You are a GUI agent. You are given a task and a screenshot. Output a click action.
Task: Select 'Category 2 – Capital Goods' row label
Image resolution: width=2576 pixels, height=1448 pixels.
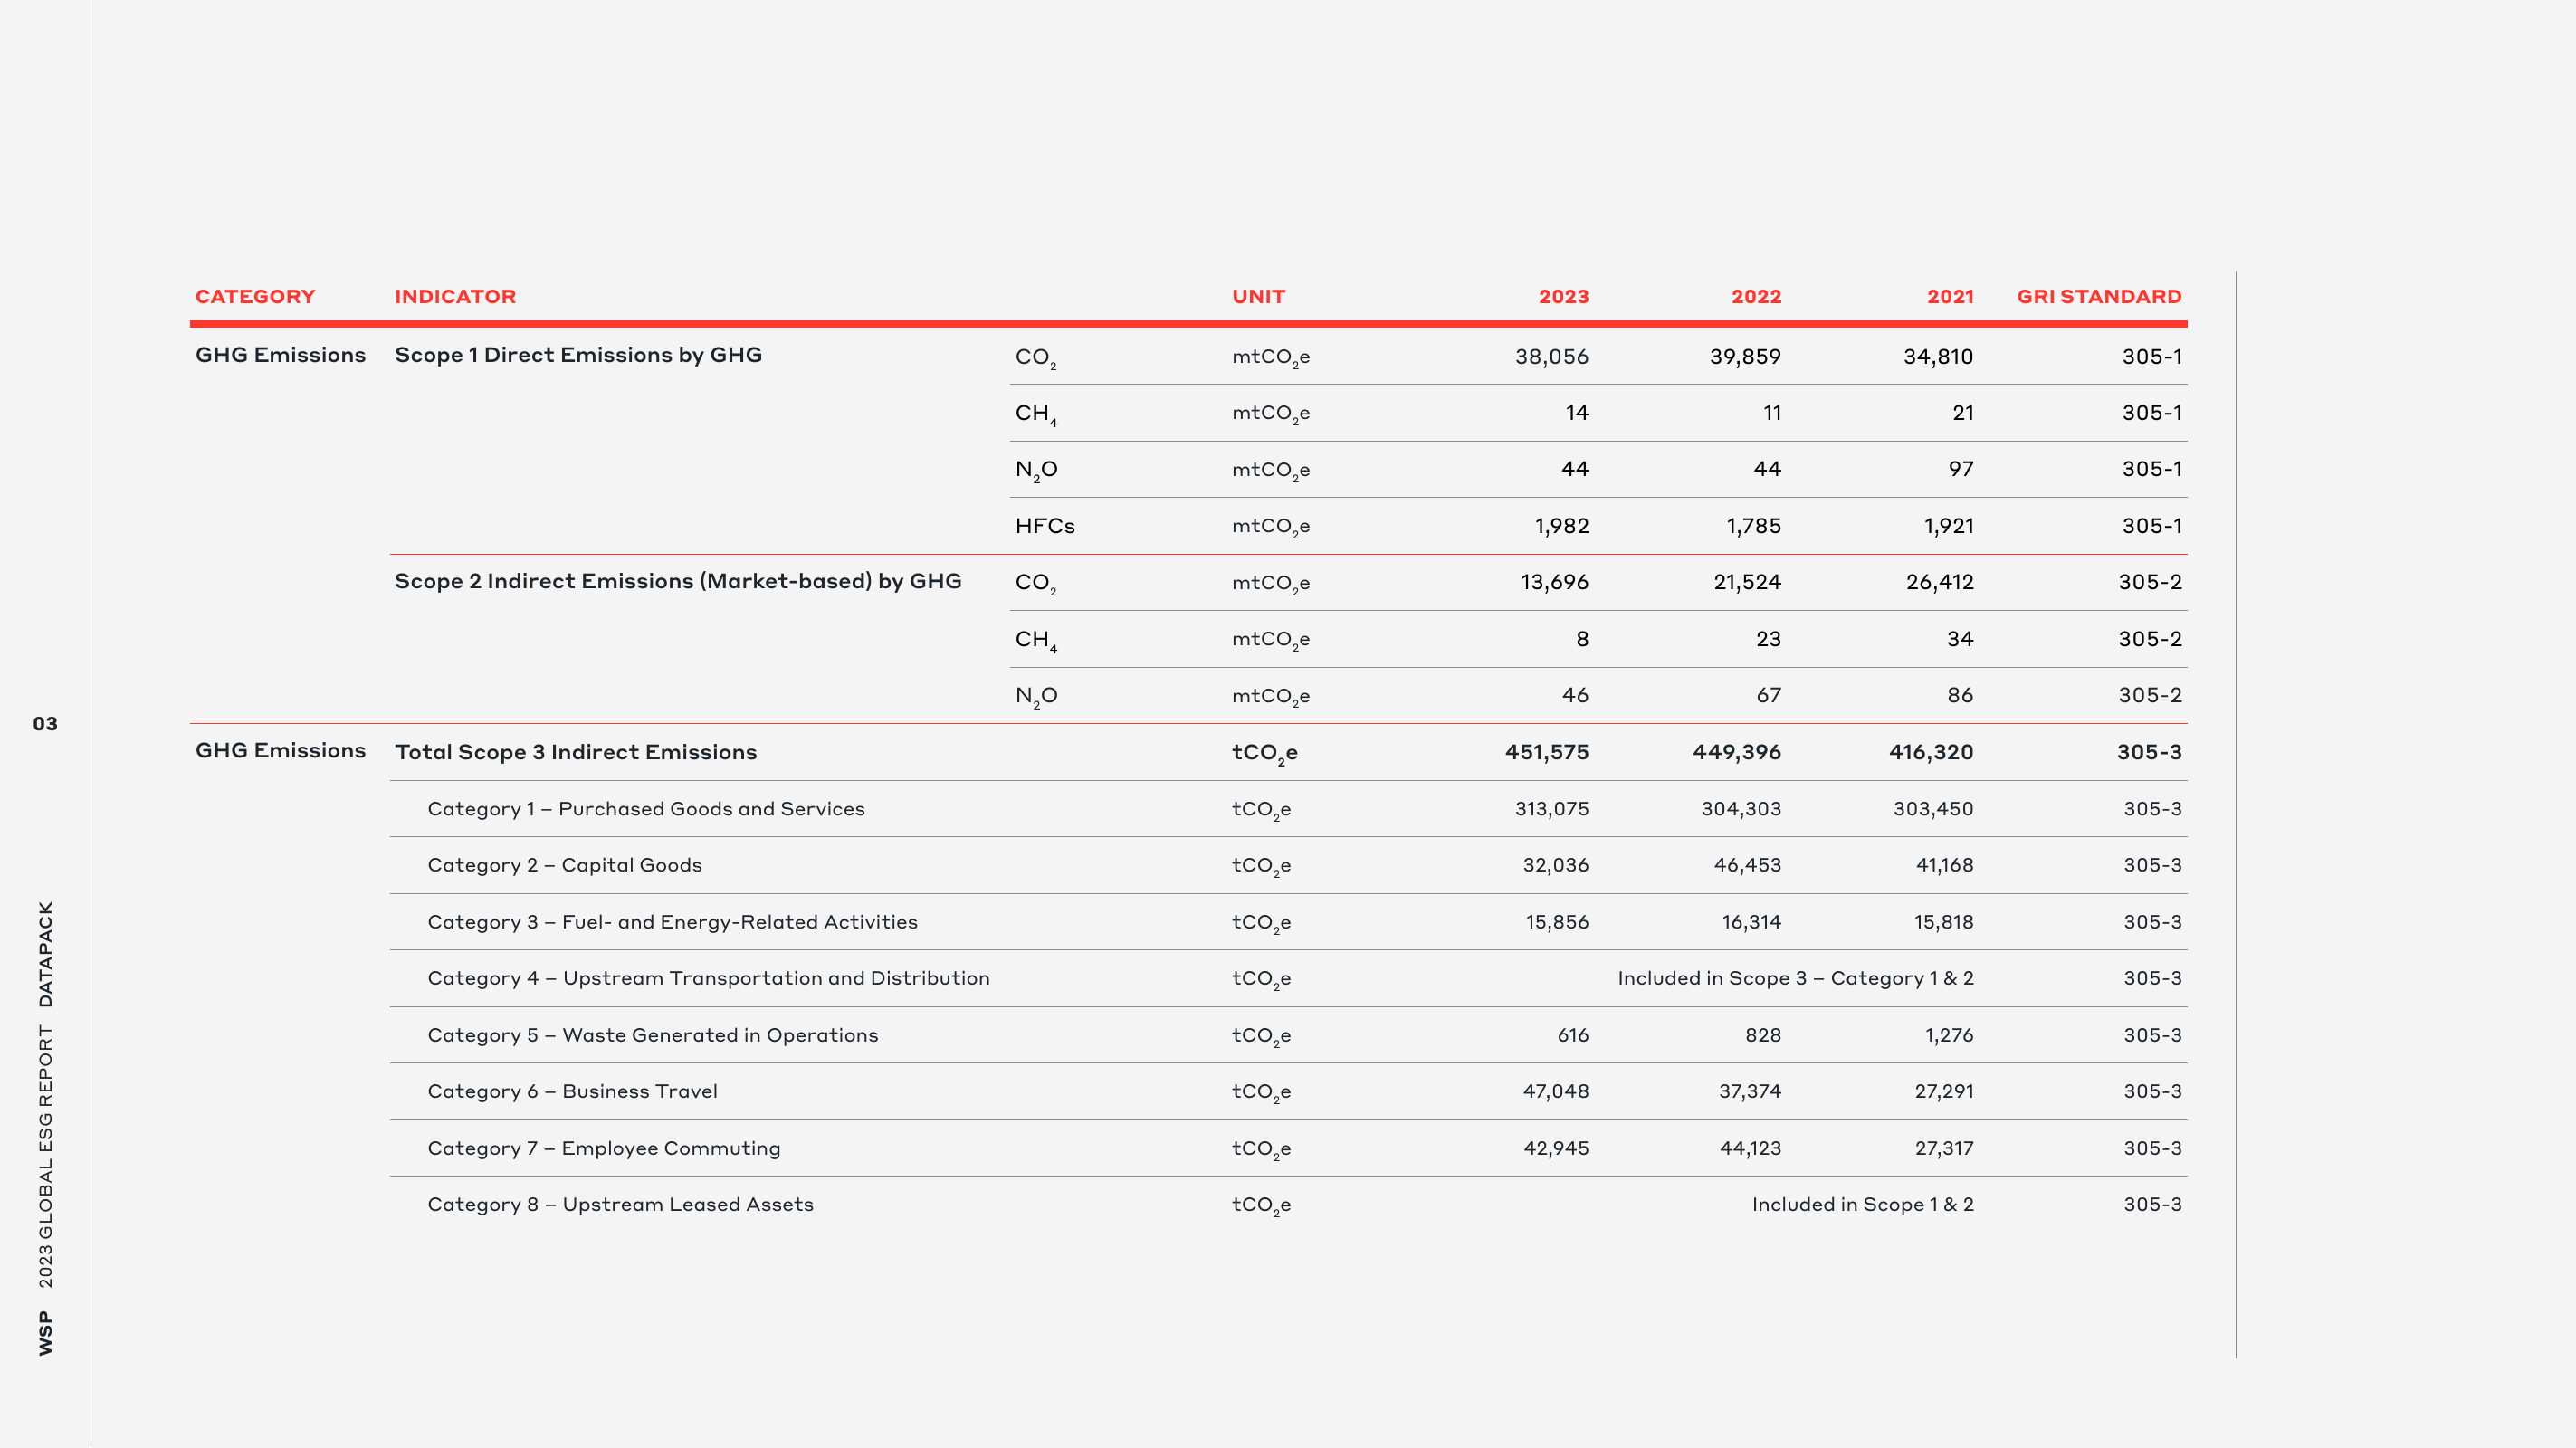[x=565, y=865]
